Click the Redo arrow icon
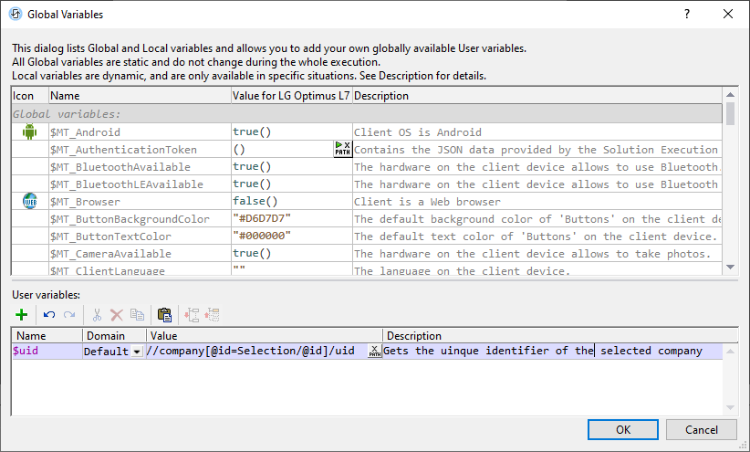Image resolution: width=750 pixels, height=452 pixels. (68, 315)
